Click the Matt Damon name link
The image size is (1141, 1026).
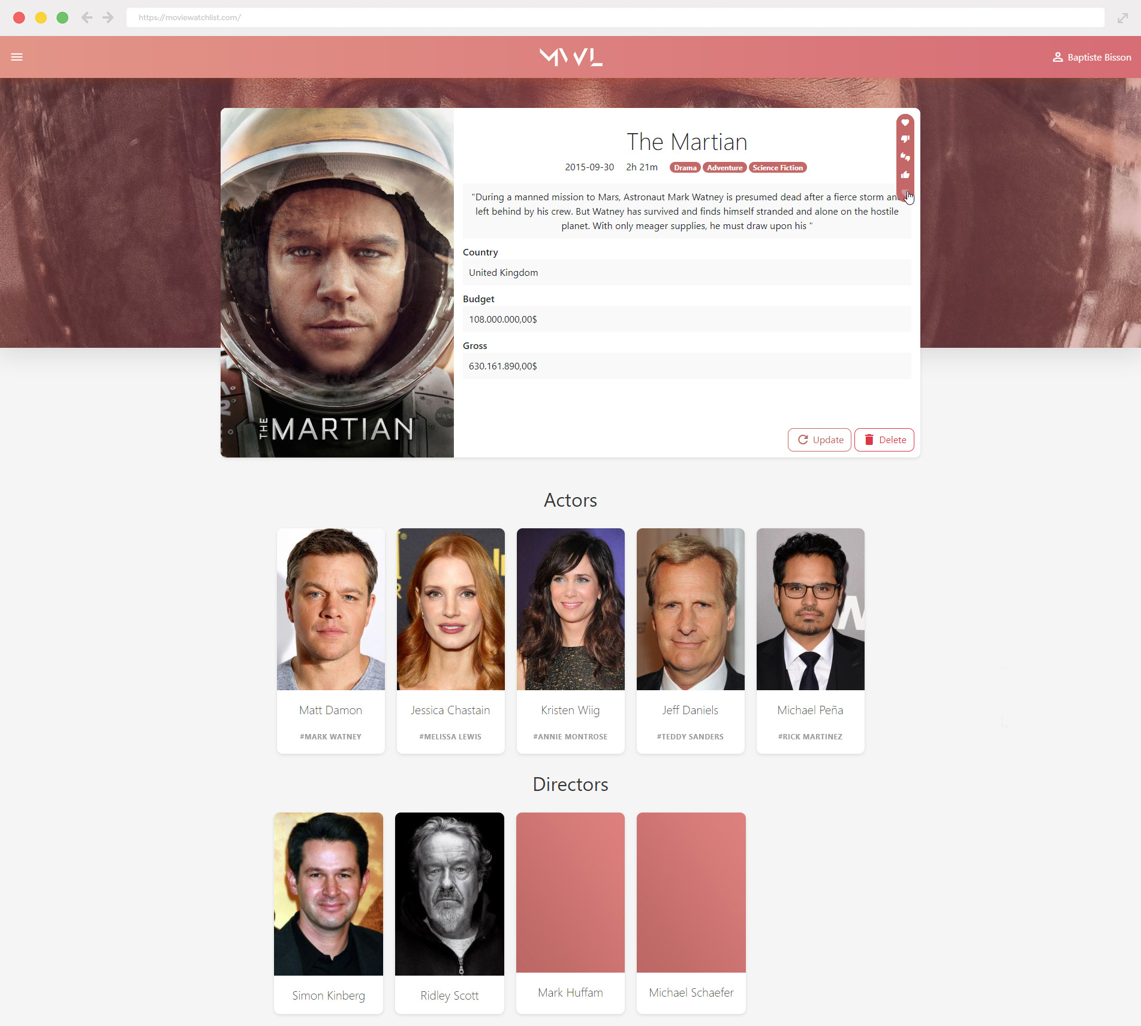[331, 710]
